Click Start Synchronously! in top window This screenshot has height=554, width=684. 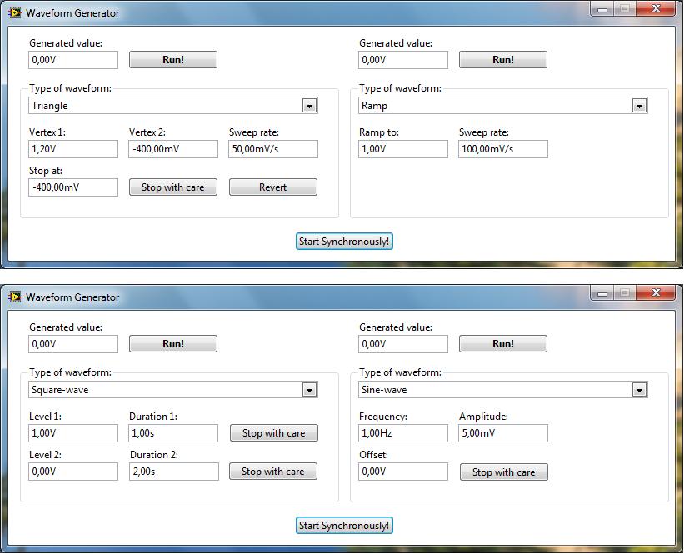point(344,242)
